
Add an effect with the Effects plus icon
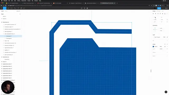167,52
